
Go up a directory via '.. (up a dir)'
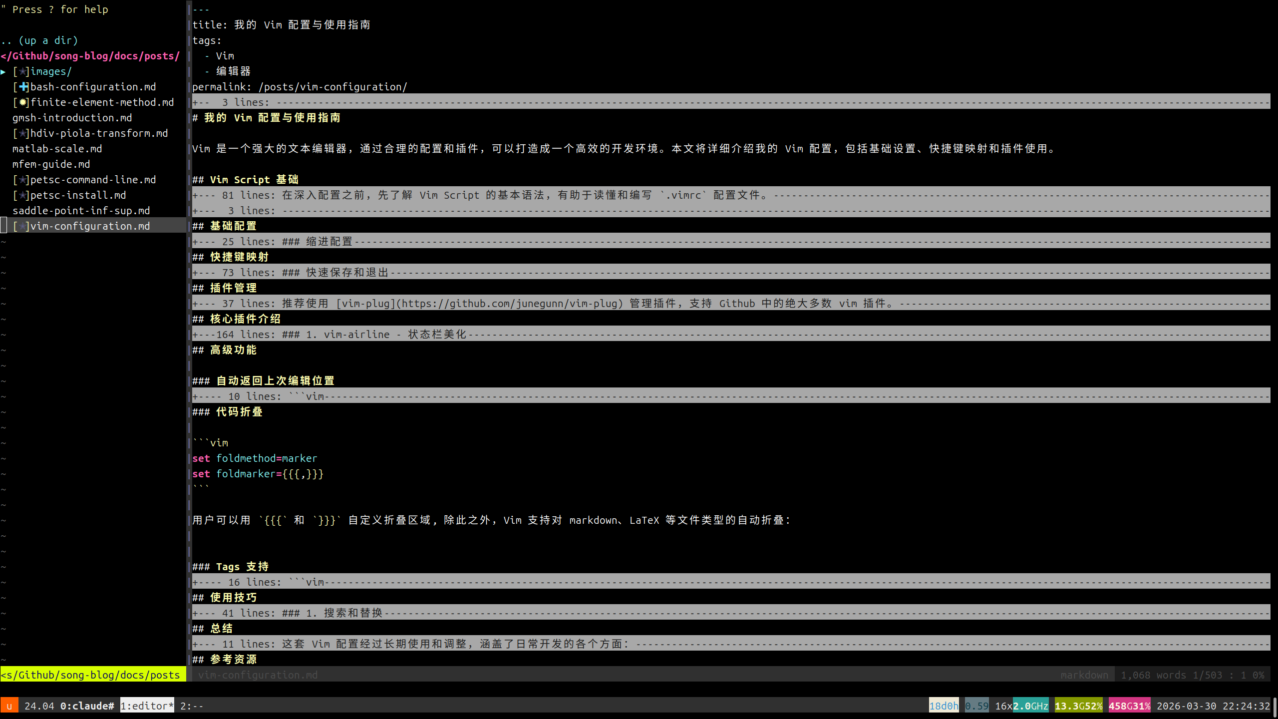(x=40, y=40)
